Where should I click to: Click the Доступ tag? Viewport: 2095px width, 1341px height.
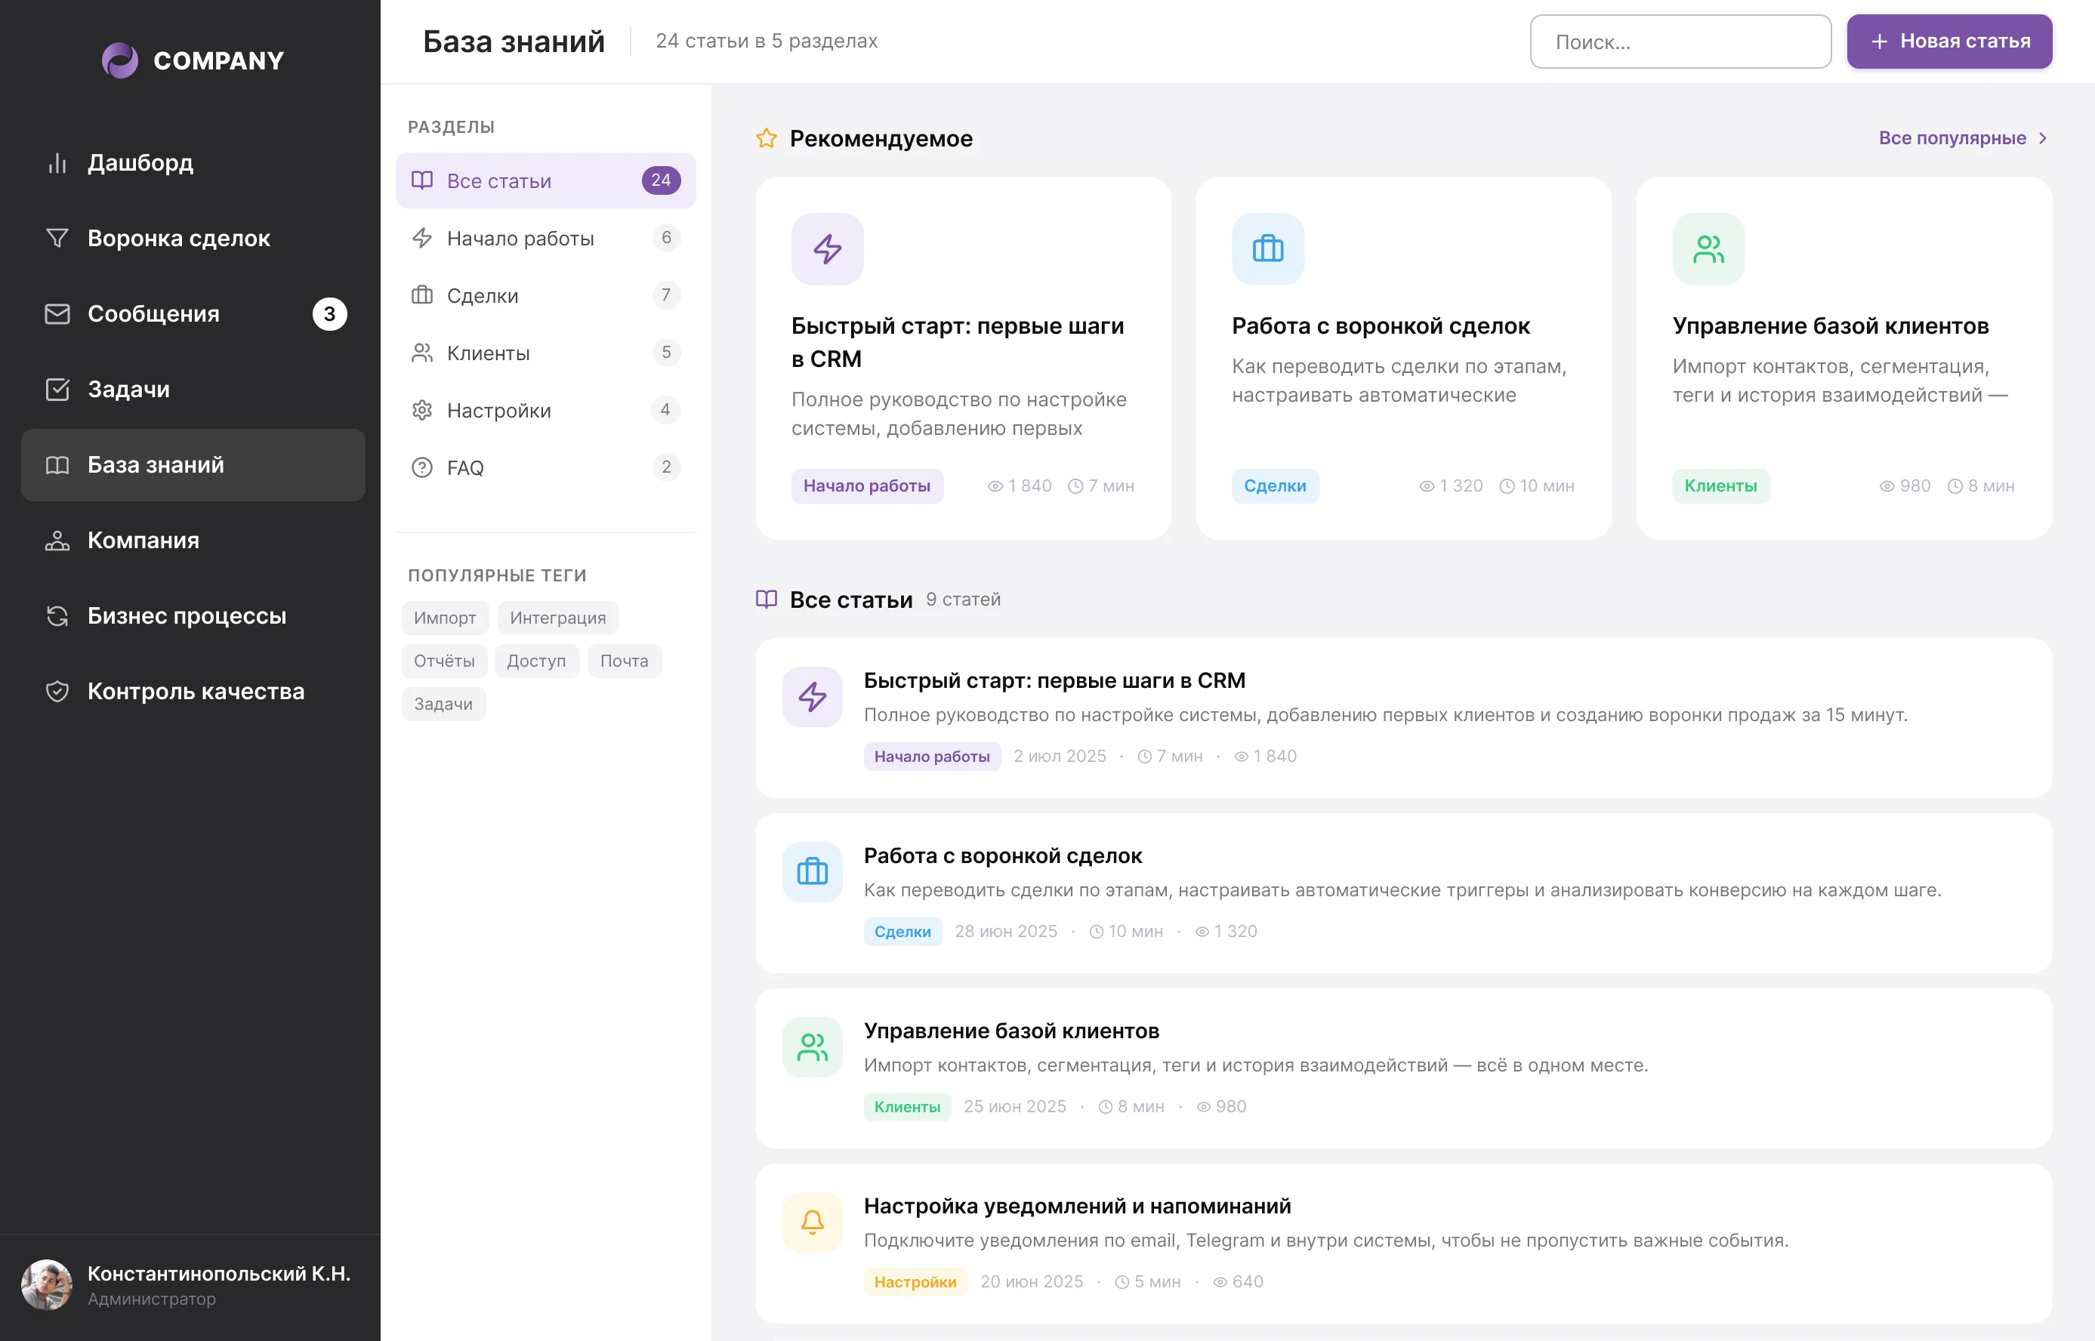[x=536, y=661]
